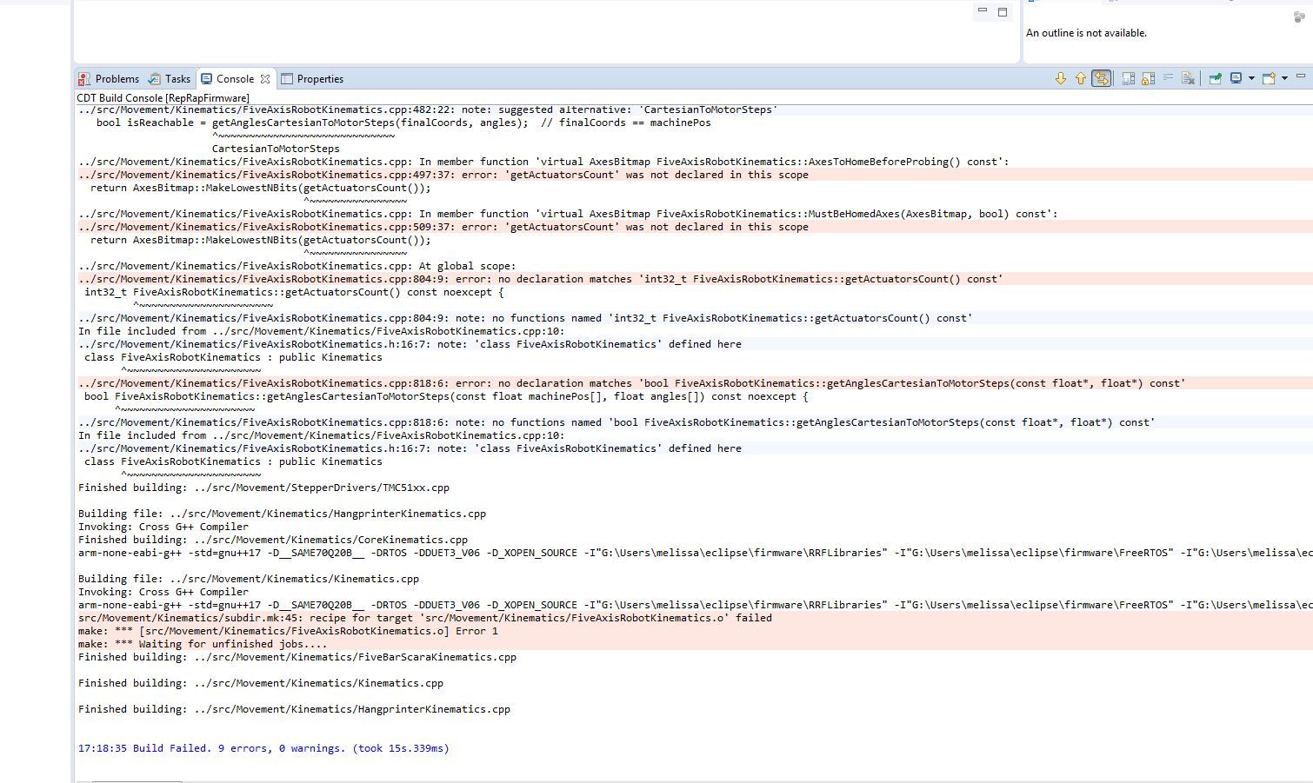Click the 804:9 'no functions named' note line
1313x783 pixels.
pos(525,318)
